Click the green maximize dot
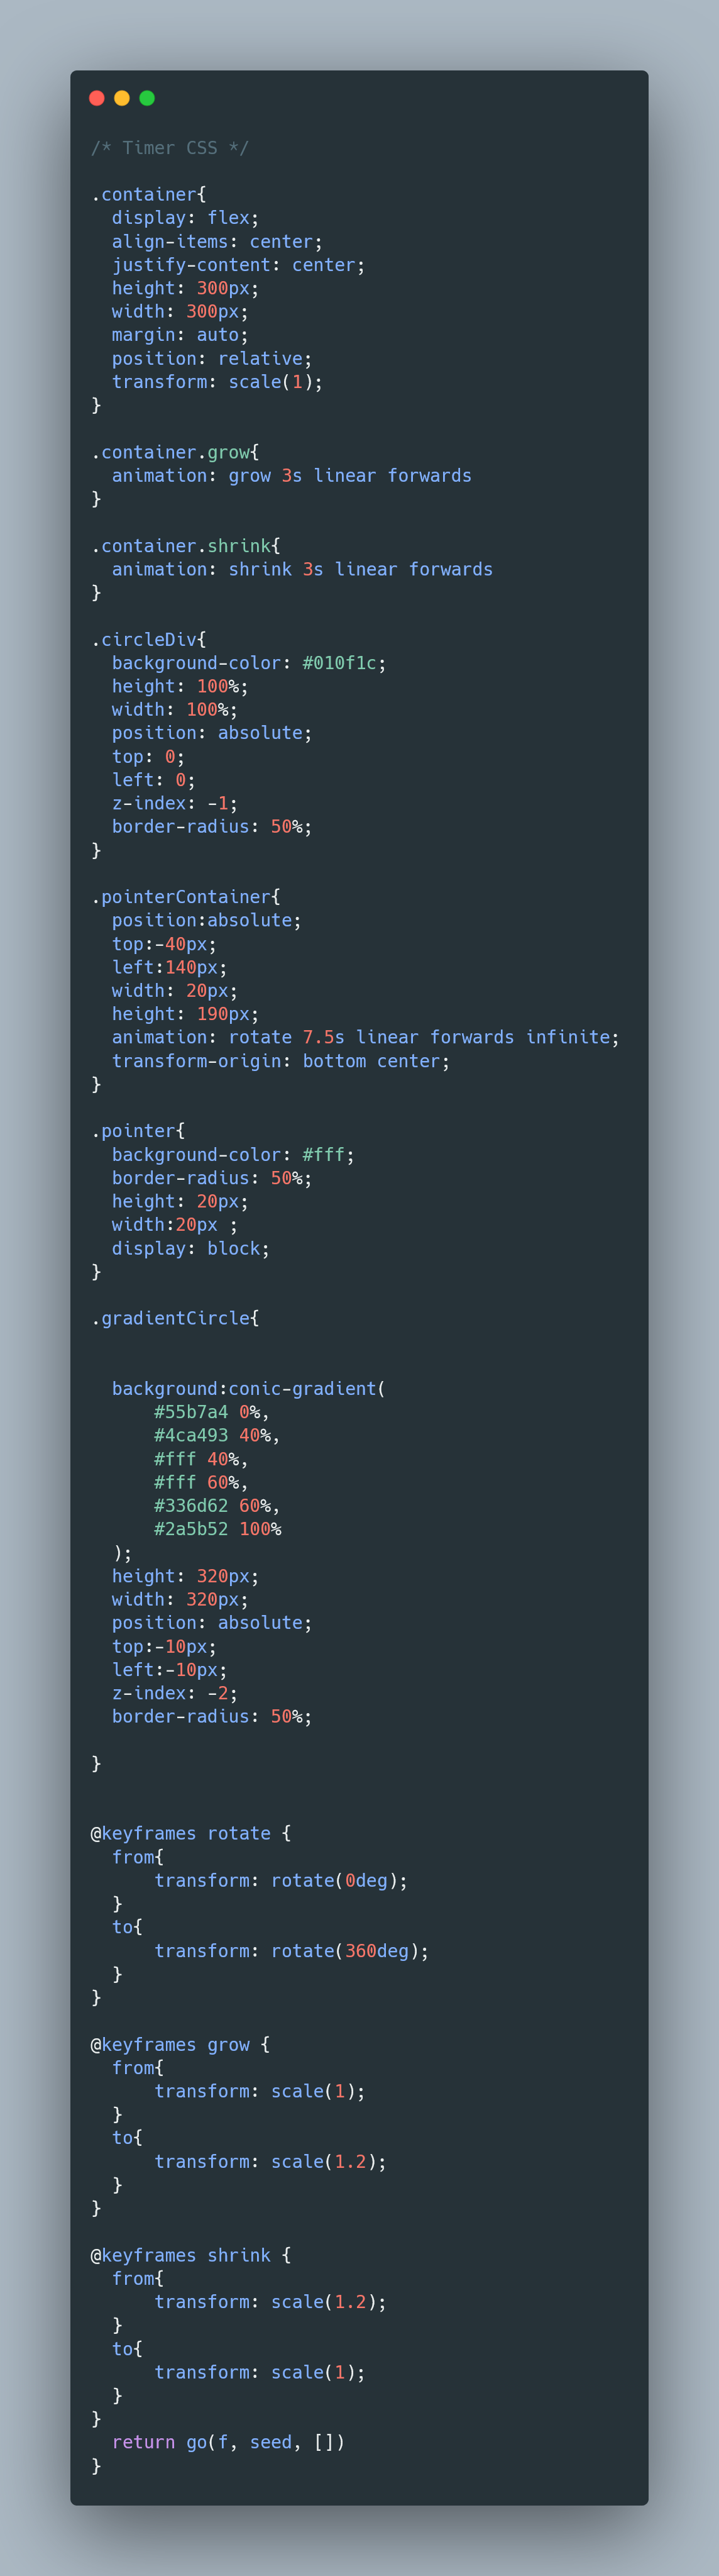 click(147, 98)
